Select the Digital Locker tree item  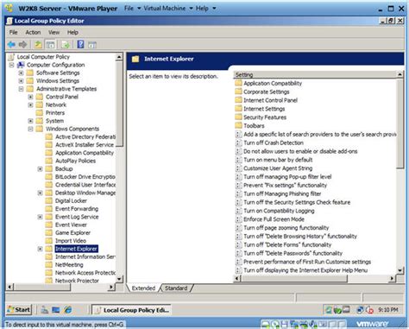pyautogui.click(x=71, y=200)
